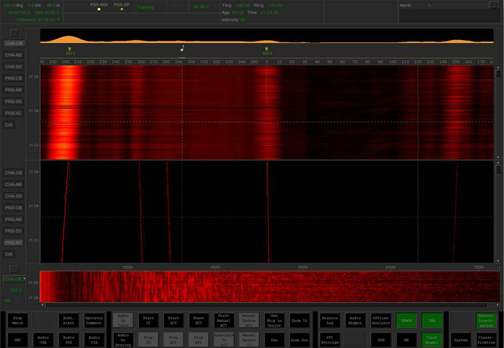Open the Alerts panel corner button

493,5
